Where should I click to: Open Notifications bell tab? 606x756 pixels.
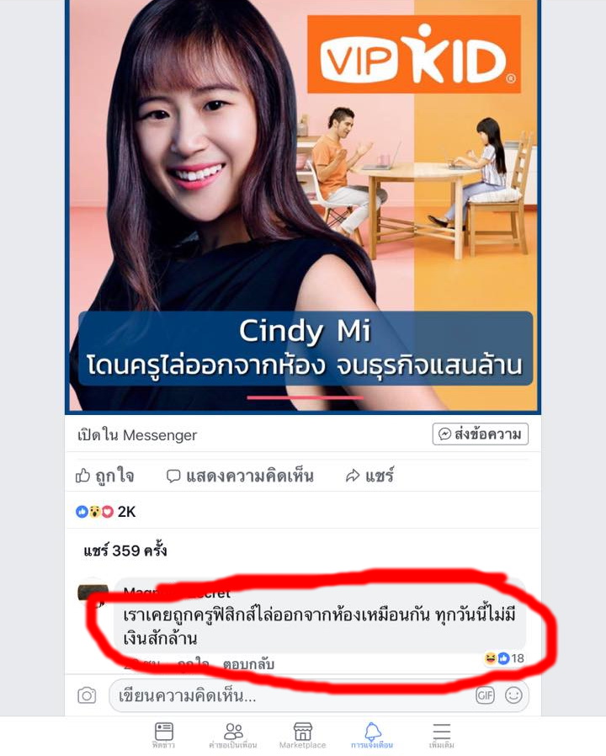(x=372, y=735)
